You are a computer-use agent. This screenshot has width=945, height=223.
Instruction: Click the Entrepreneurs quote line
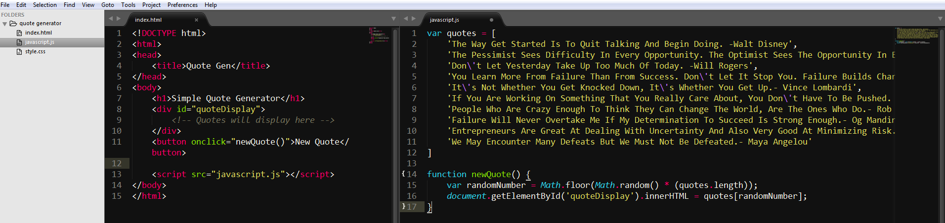(671, 131)
